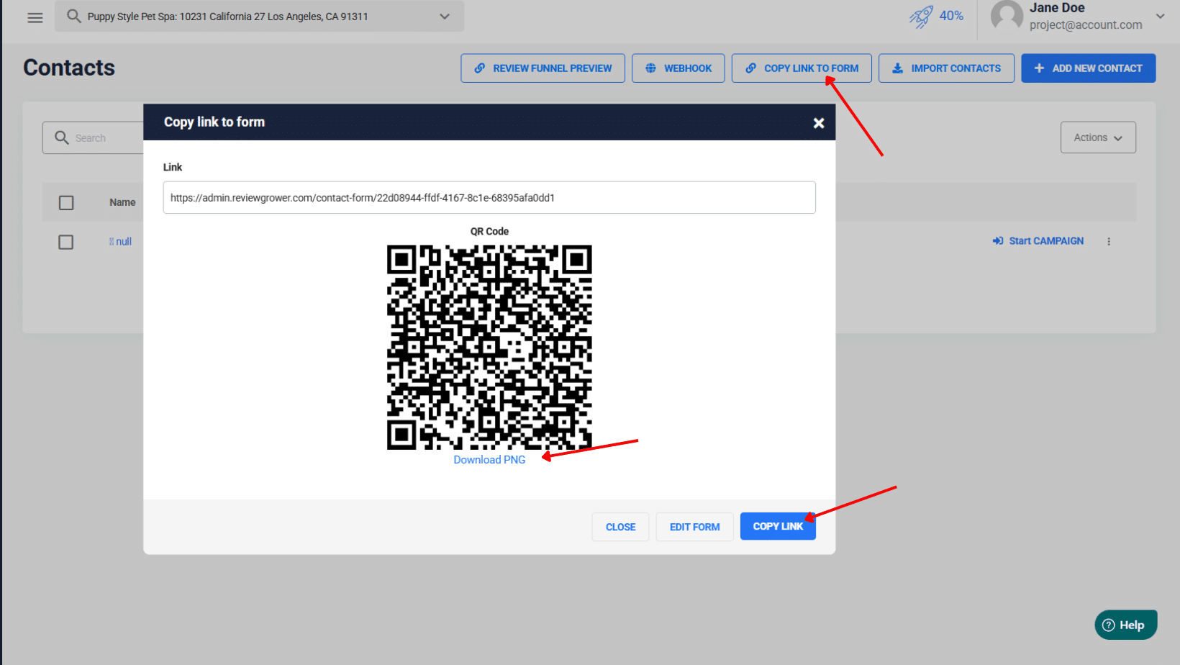Click the QR code image
This screenshot has height=665, width=1180.
tap(489, 347)
